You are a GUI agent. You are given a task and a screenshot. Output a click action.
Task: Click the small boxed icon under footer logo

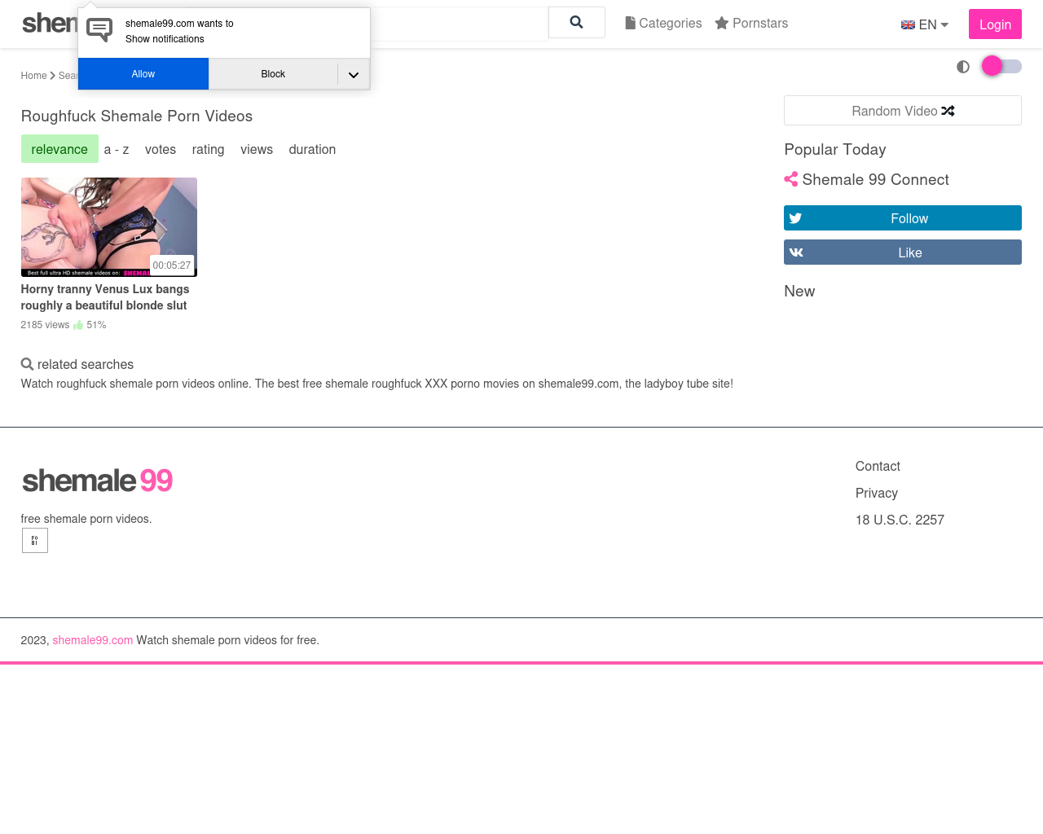[x=35, y=541]
